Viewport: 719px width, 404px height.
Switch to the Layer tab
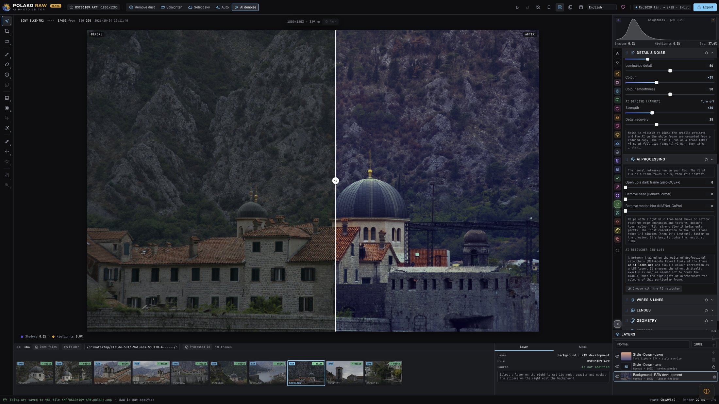pos(524,347)
